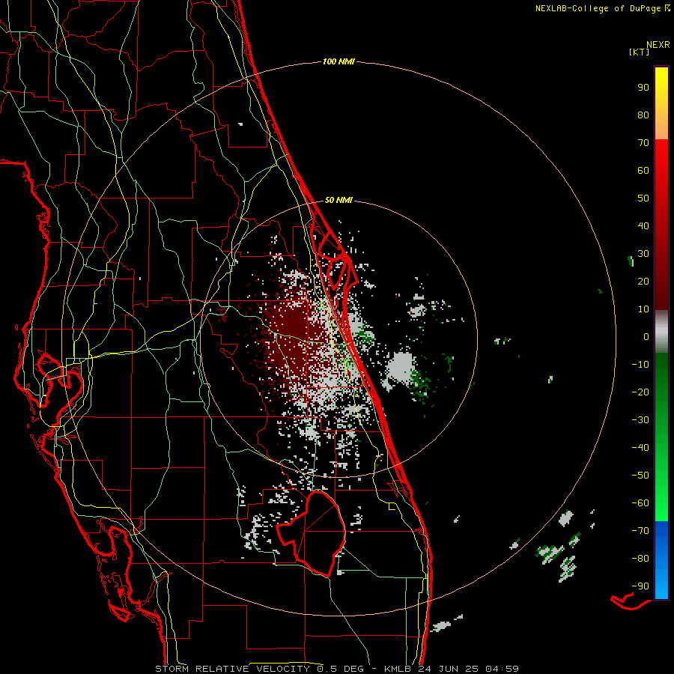Pick the blue bottom segment of color bar
Screen dimensions: 674x674
661,559
